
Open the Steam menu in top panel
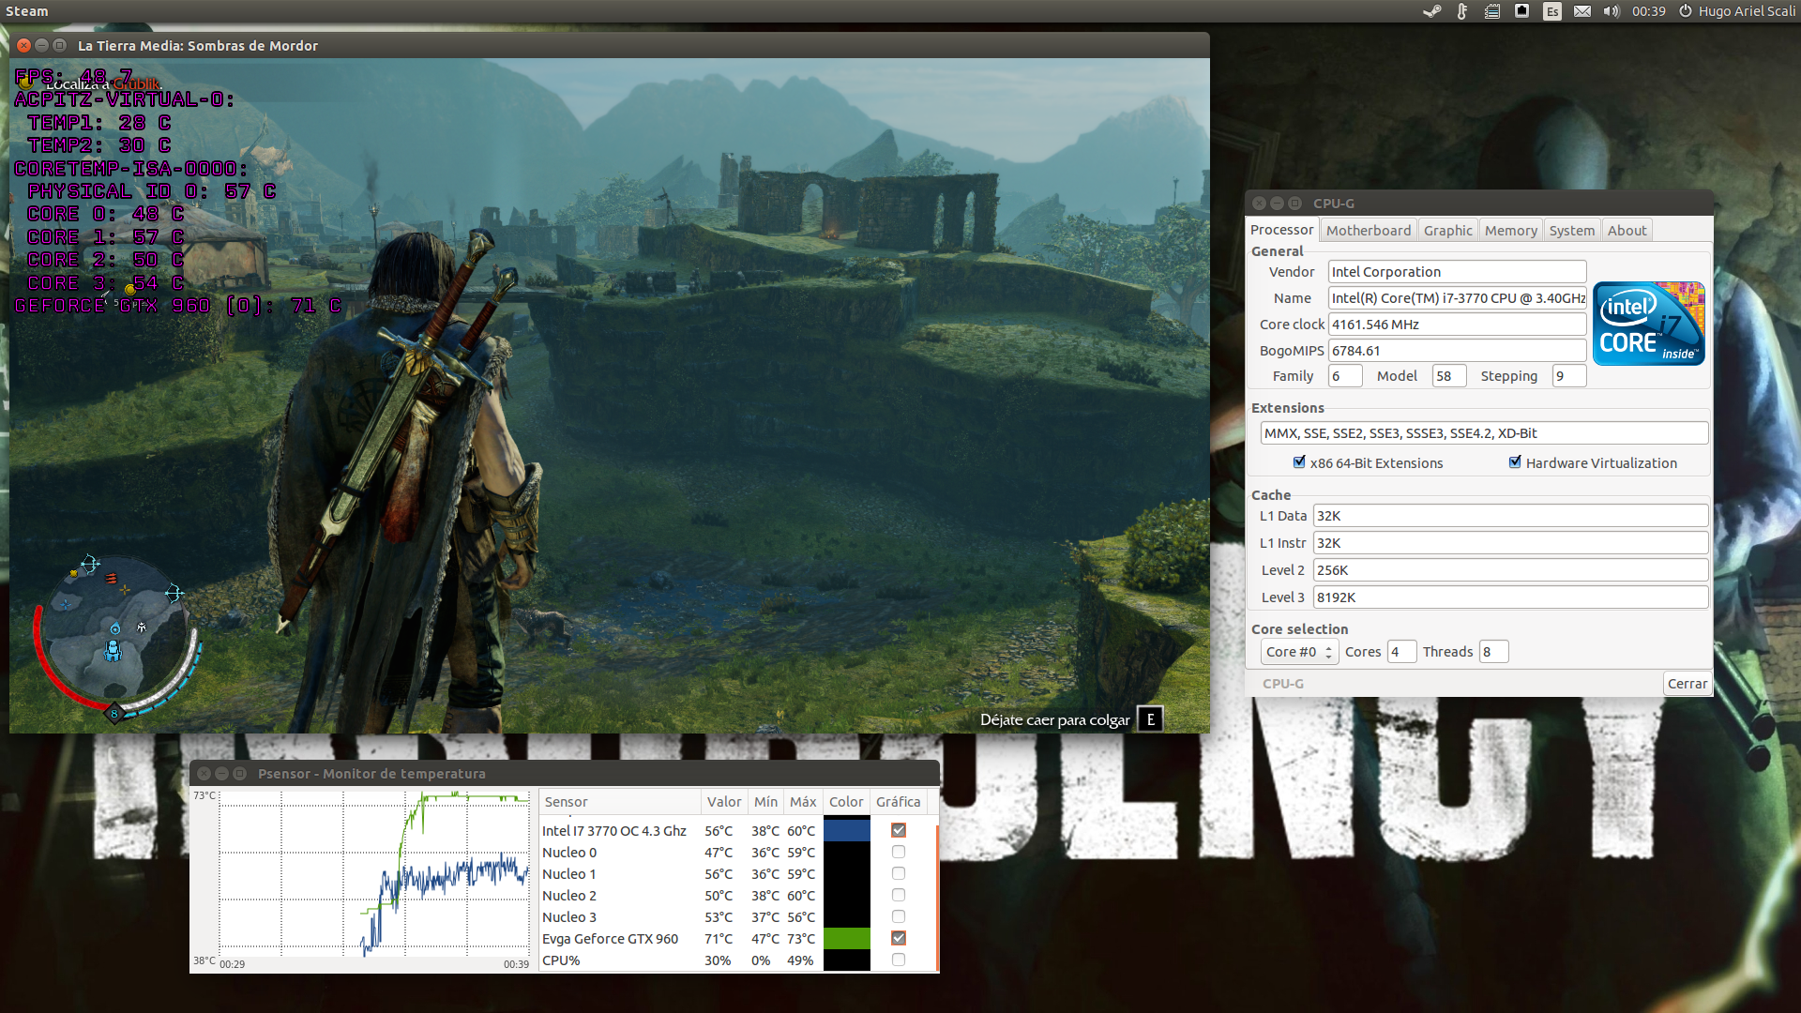point(27,11)
